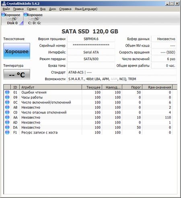
Task: Click the Техсостояние label
Action: [14, 39]
